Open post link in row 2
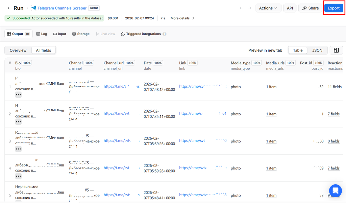Screen dimensions: 346x203 click(203, 114)
